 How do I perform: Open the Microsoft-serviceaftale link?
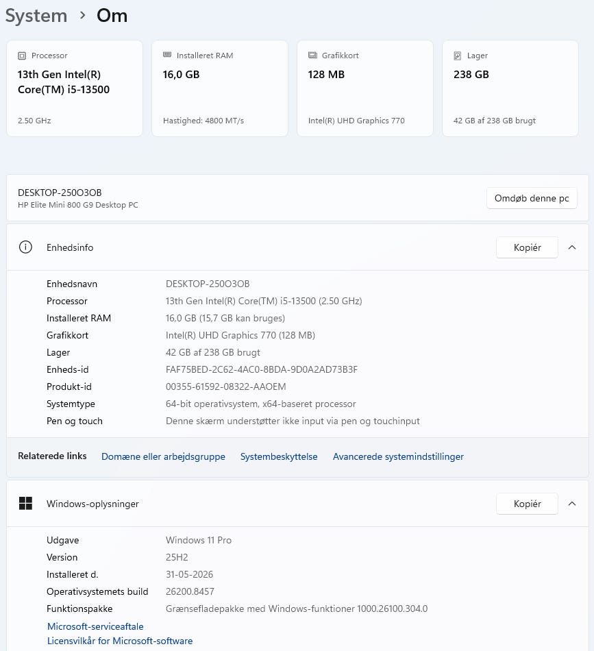(x=95, y=626)
